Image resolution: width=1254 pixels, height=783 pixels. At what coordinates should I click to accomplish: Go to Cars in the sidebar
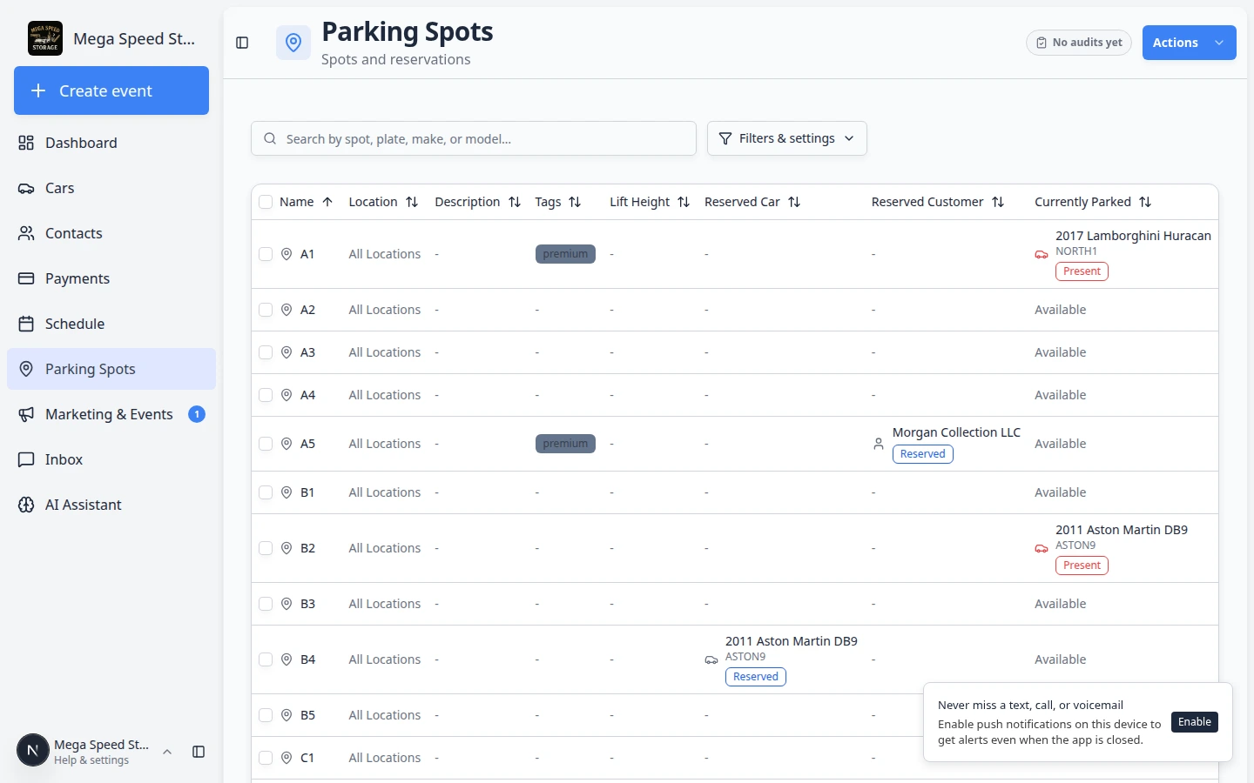click(x=111, y=188)
